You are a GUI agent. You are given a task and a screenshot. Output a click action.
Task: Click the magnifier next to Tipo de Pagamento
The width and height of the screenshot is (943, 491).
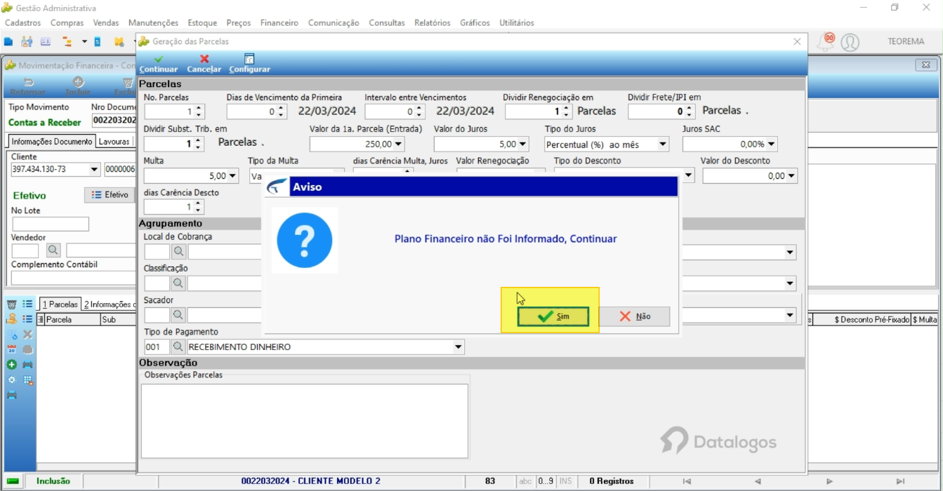click(x=179, y=347)
